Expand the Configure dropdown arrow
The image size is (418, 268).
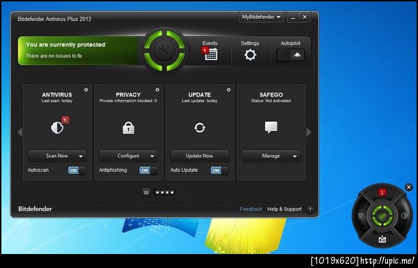point(152,156)
